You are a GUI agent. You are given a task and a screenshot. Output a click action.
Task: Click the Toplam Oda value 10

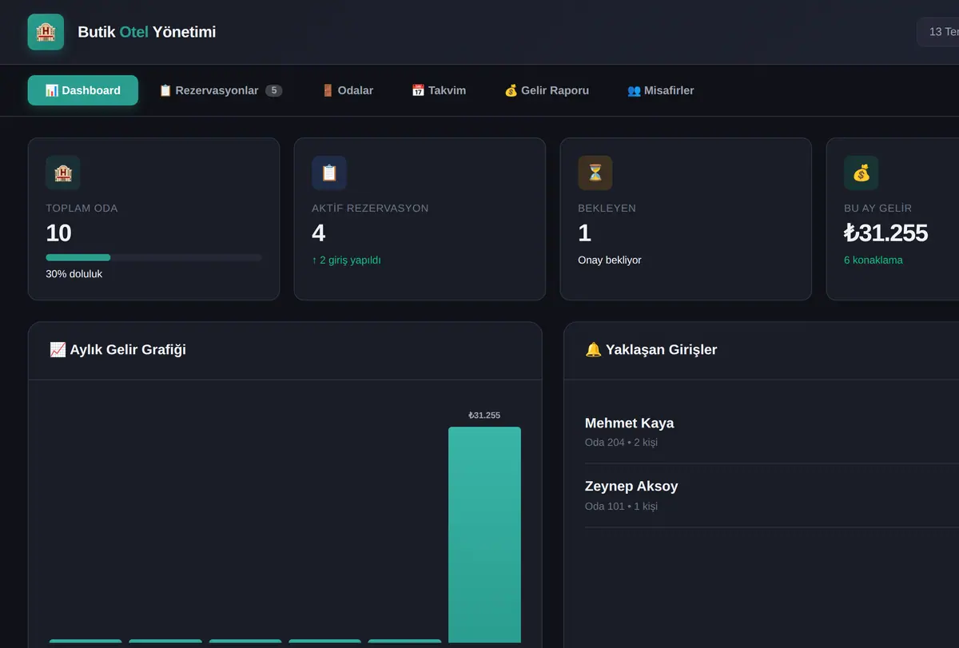point(59,233)
